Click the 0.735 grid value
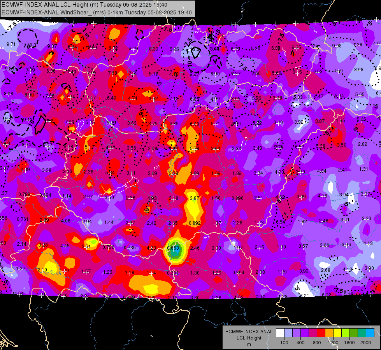Screen dimensions: 381x350 (130, 247)
